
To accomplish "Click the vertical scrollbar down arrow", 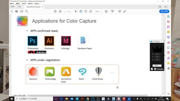I will tap(162, 94).
